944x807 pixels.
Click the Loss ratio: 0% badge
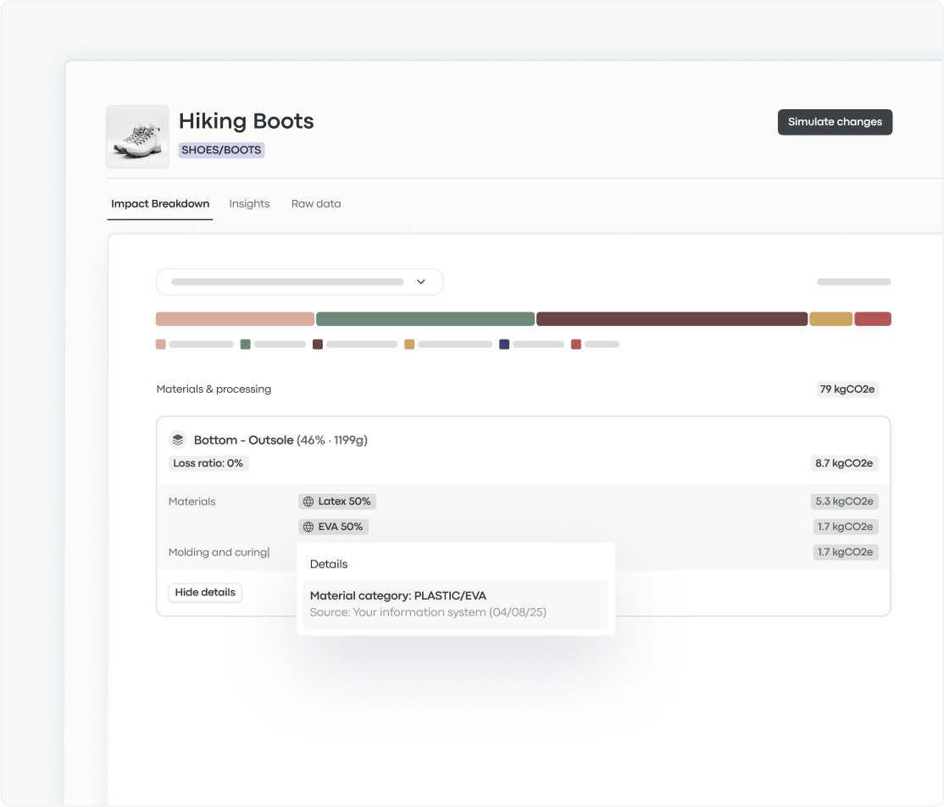tap(208, 463)
